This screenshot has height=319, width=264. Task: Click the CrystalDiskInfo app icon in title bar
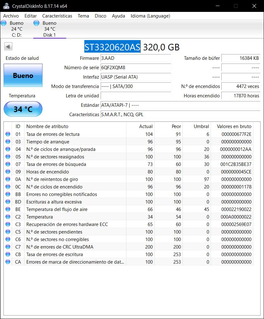(6, 6)
